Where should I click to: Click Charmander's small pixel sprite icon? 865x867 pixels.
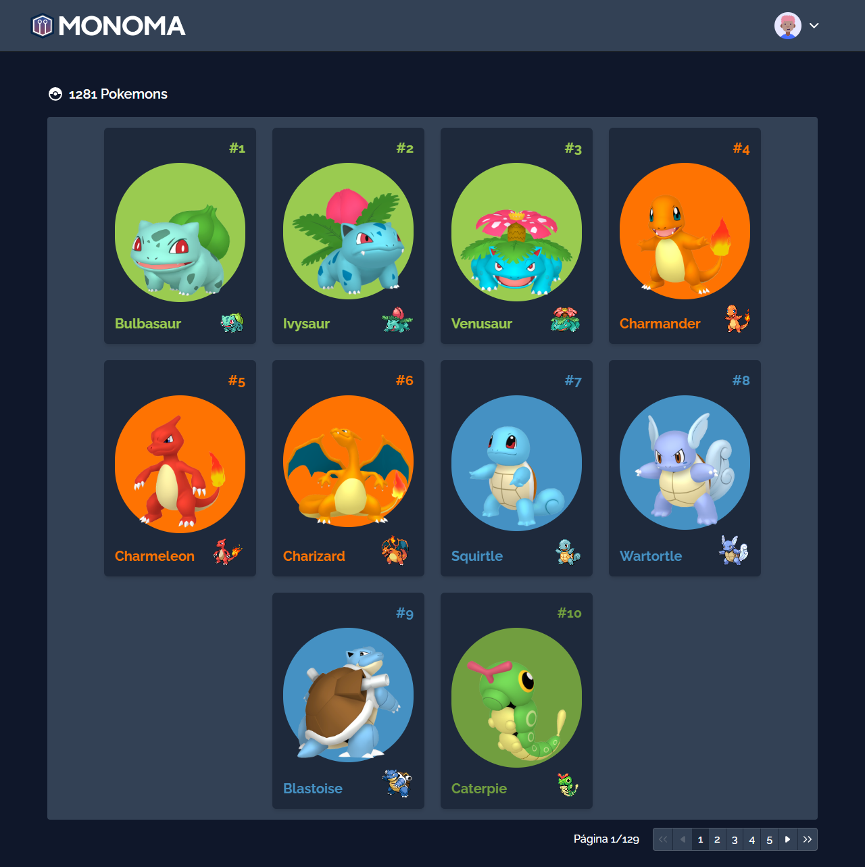[737, 319]
